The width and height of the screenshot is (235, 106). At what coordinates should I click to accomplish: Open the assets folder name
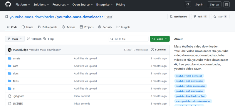(16, 58)
